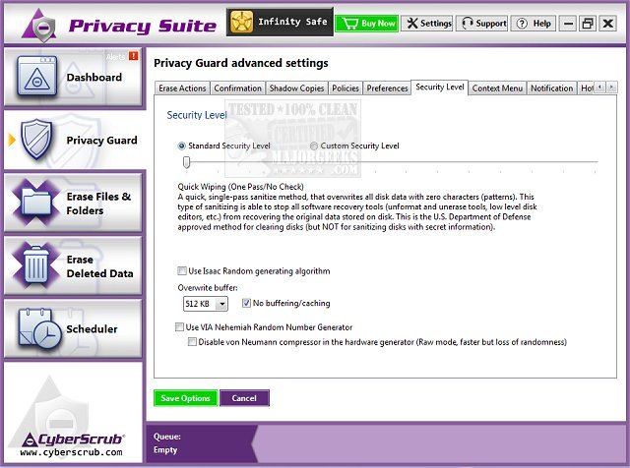Switch to the Confirmation tab

(x=237, y=88)
